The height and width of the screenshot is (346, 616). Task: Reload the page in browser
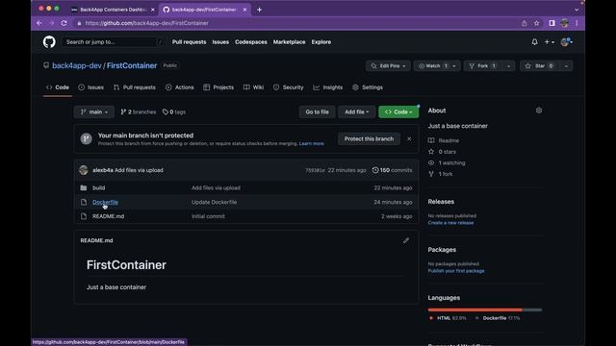[x=64, y=23]
